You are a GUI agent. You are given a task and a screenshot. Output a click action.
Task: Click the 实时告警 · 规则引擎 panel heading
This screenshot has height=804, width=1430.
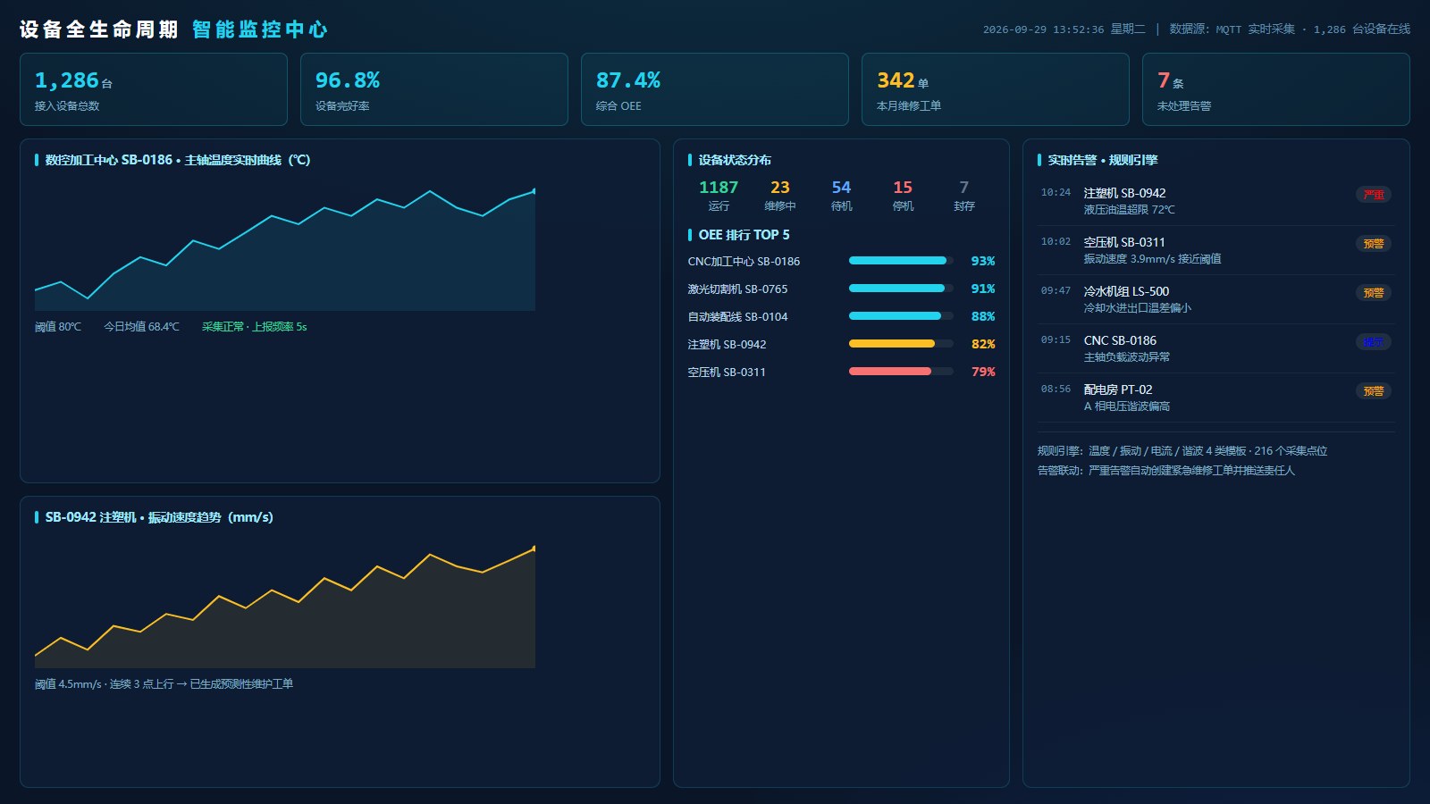point(1103,160)
